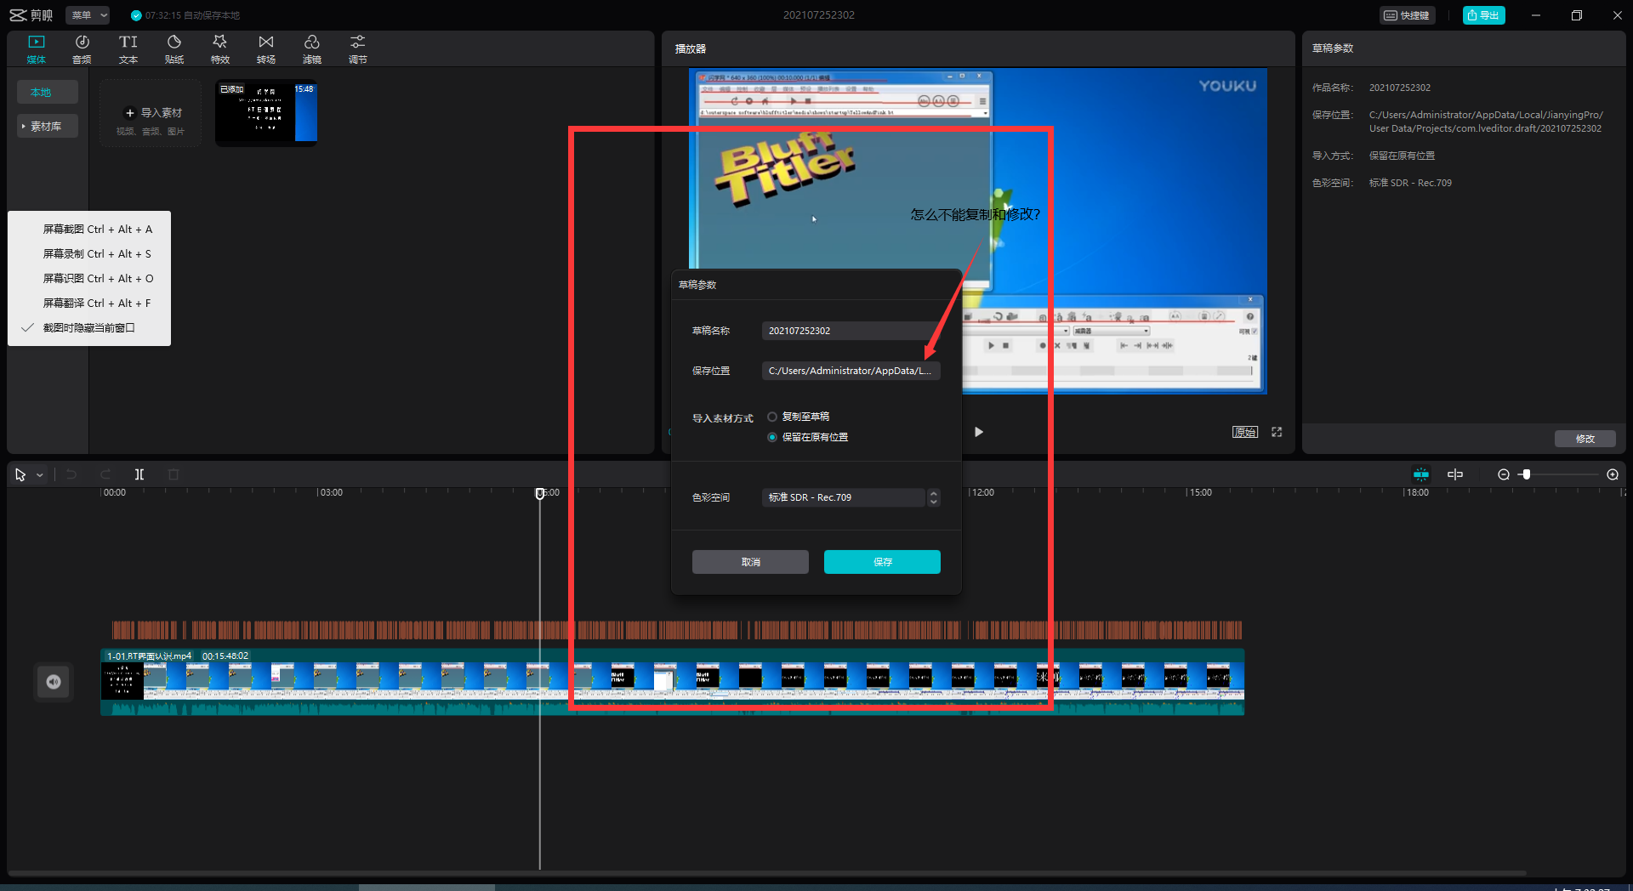Screen dimensions: 1633x891
Task: Open the 媒体 media tab
Action: pyautogui.click(x=37, y=49)
